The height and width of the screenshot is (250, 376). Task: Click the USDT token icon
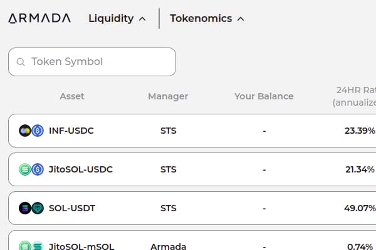pyautogui.click(x=38, y=208)
